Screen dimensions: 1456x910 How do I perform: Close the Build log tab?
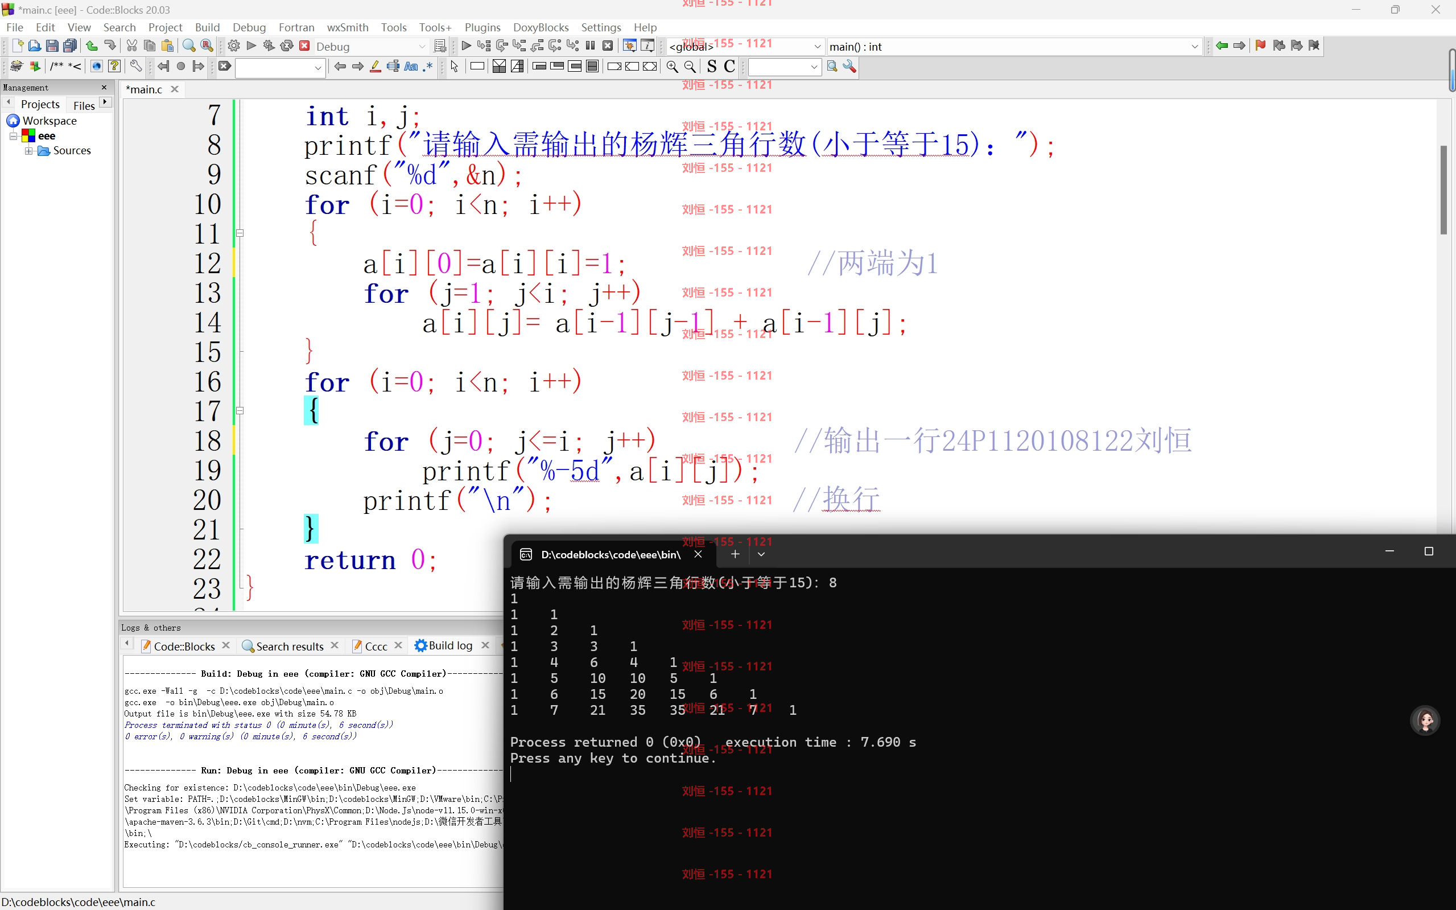pyautogui.click(x=485, y=645)
